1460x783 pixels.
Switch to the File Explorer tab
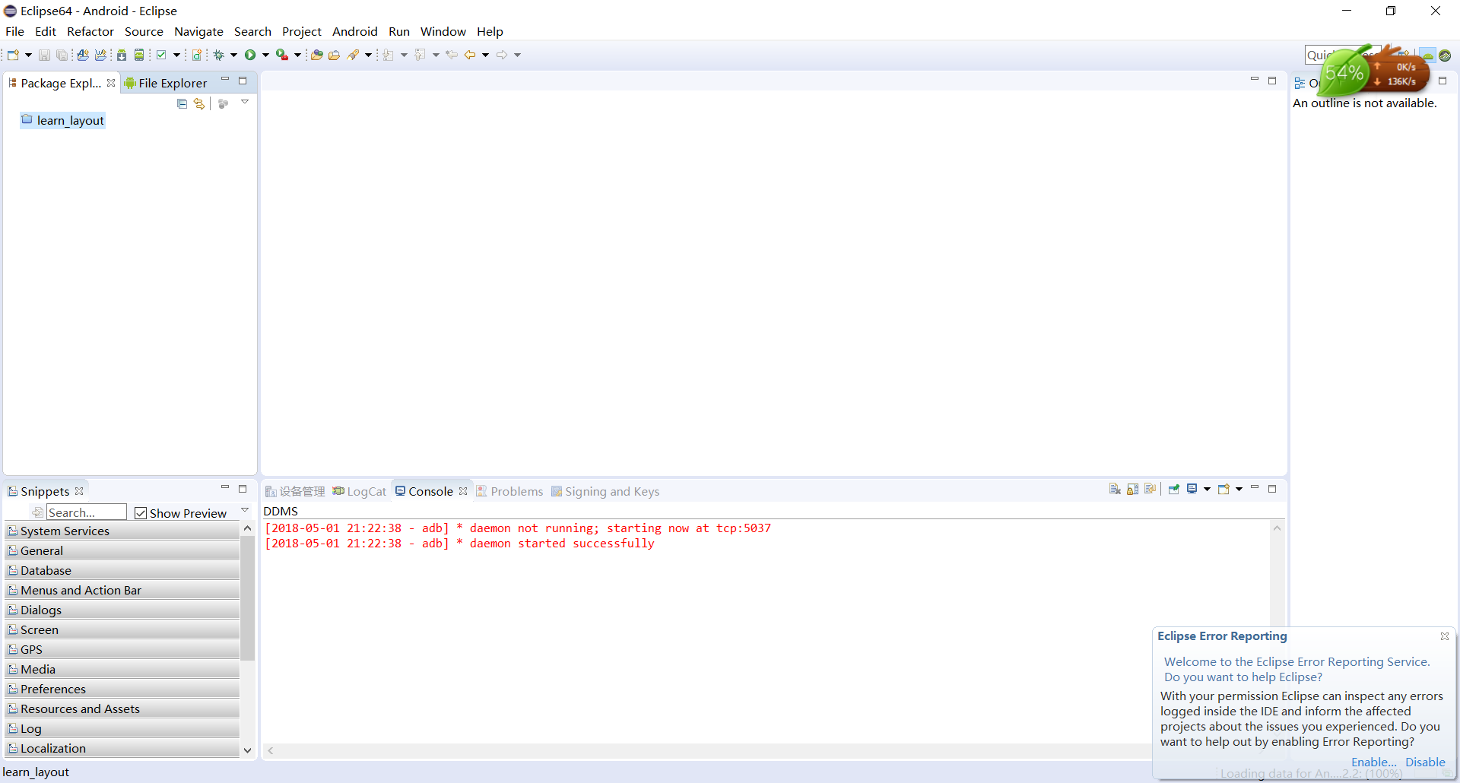[x=166, y=83]
